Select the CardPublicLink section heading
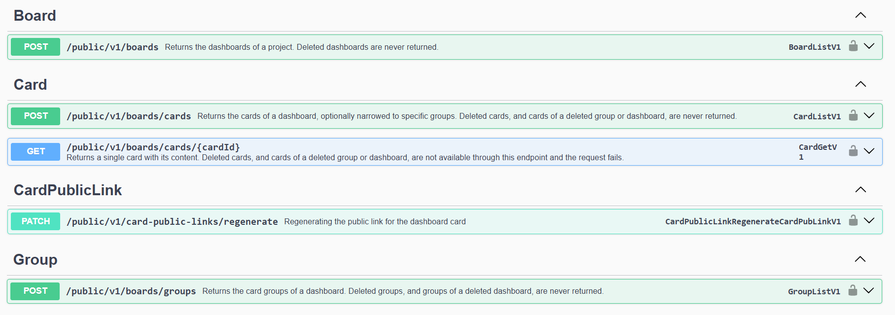The image size is (895, 315). pyautogui.click(x=68, y=190)
